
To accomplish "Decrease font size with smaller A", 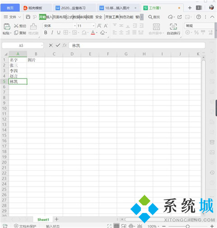I will [106, 26].
